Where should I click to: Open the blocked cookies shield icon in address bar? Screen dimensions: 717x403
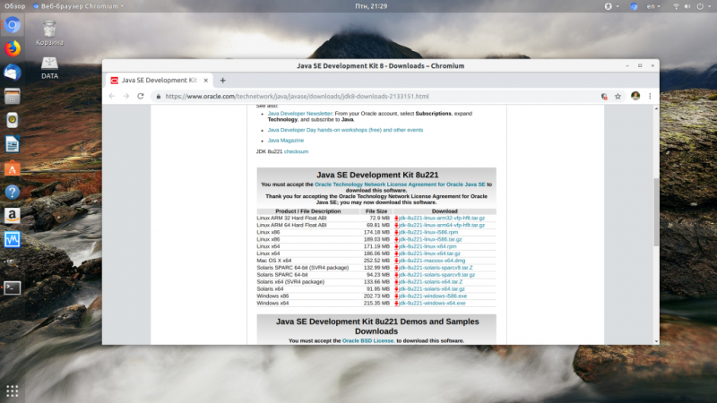[604, 97]
